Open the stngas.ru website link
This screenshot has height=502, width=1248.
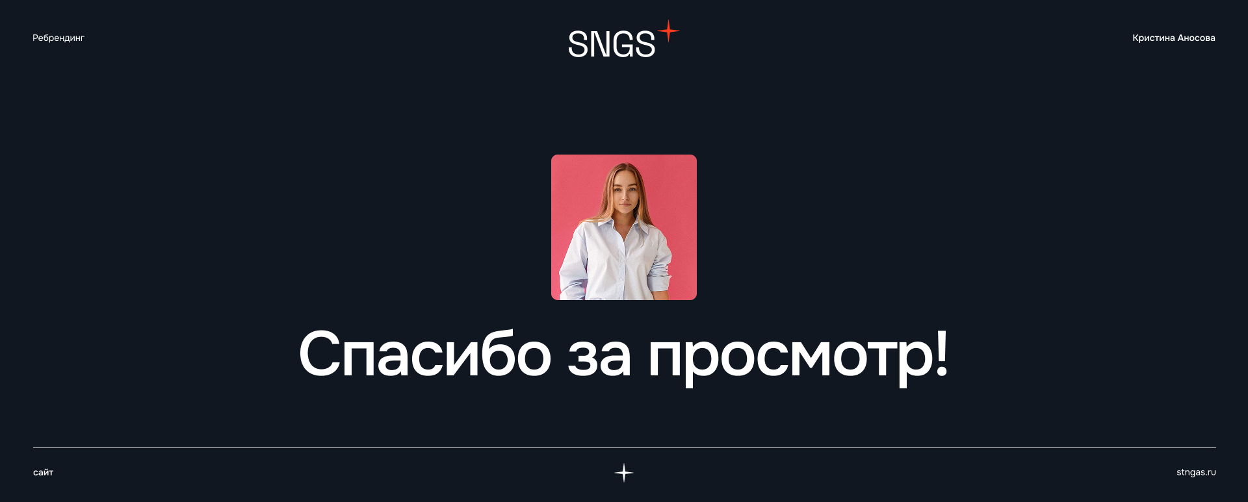[1196, 472]
